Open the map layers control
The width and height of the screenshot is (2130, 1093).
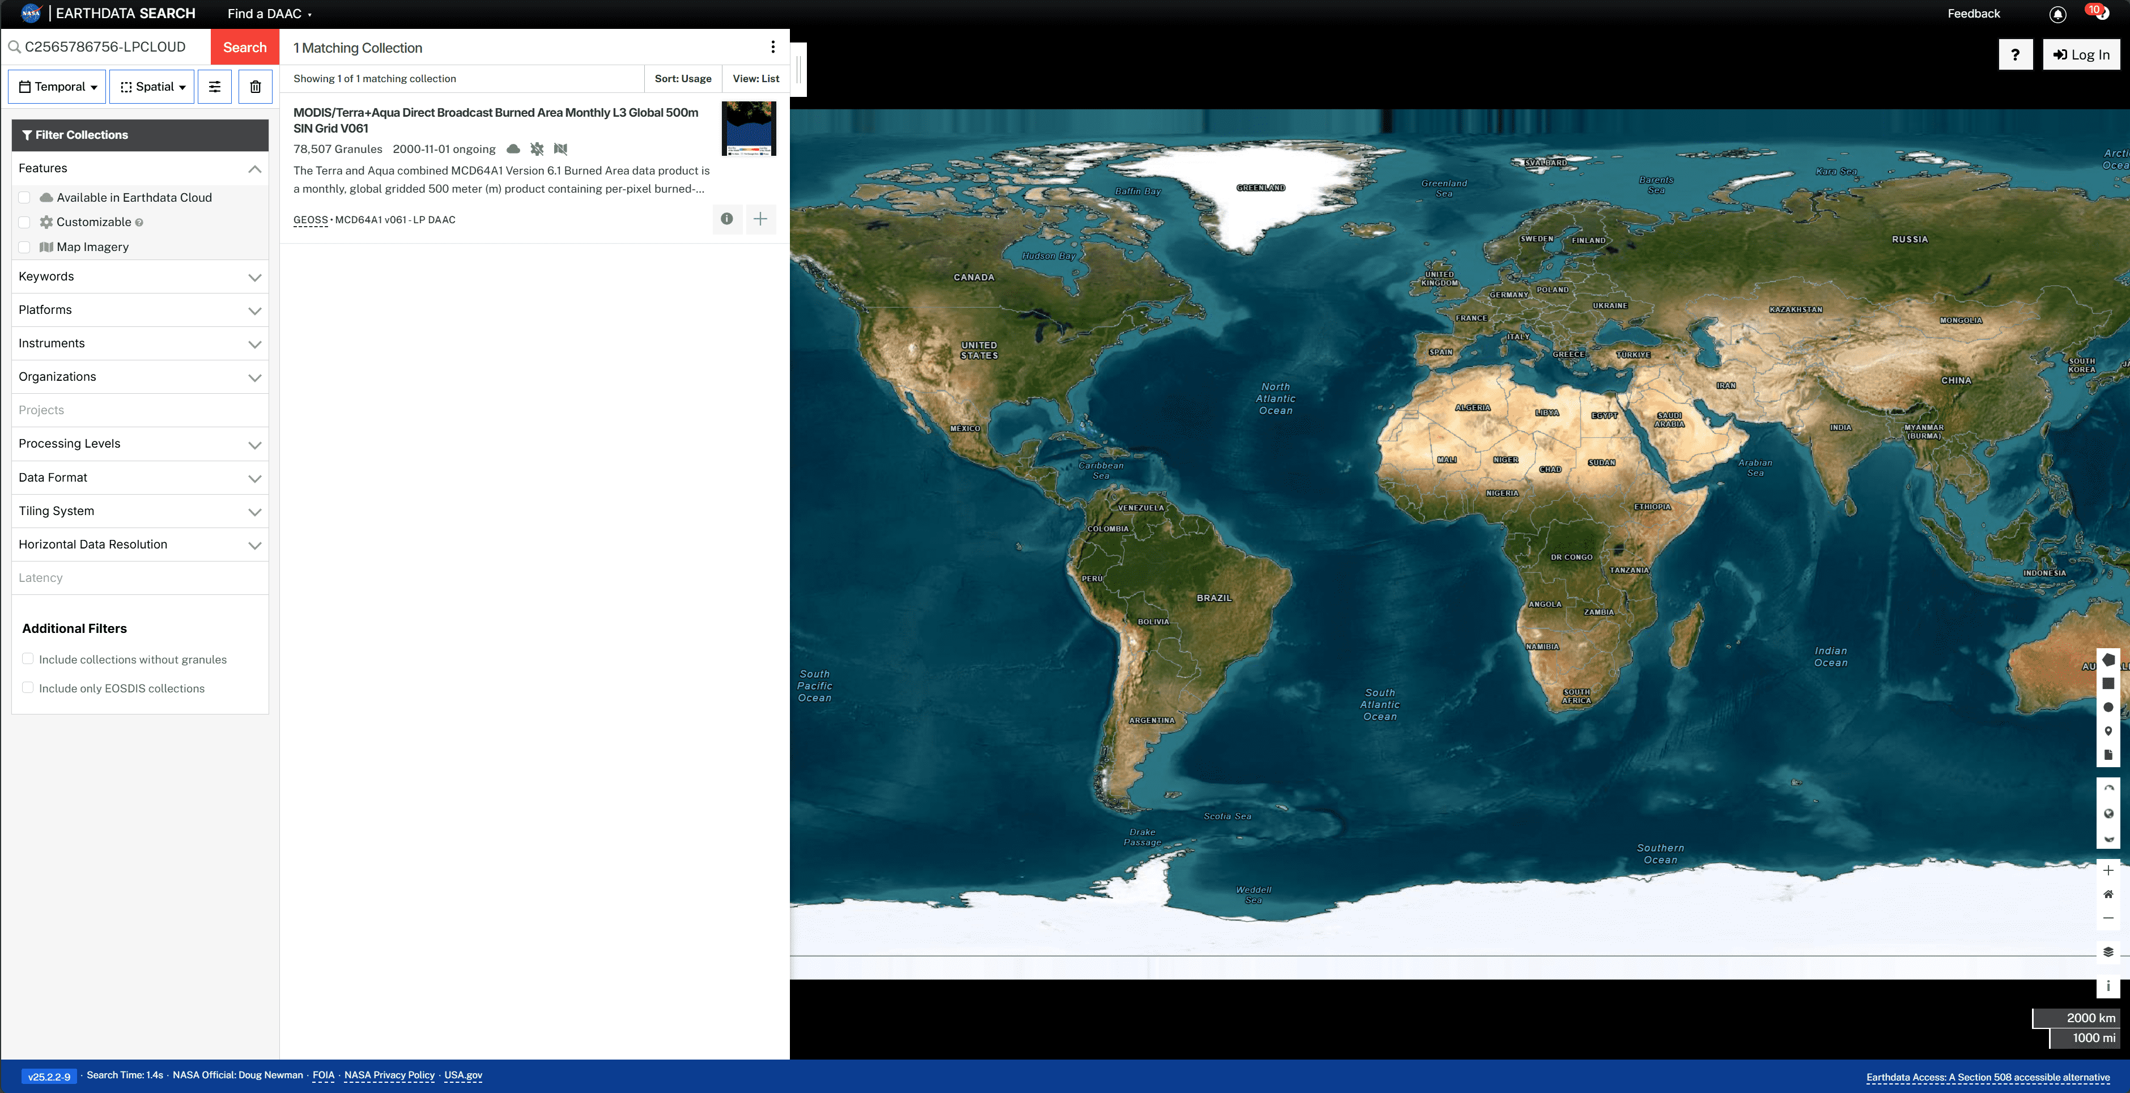pyautogui.click(x=2108, y=951)
